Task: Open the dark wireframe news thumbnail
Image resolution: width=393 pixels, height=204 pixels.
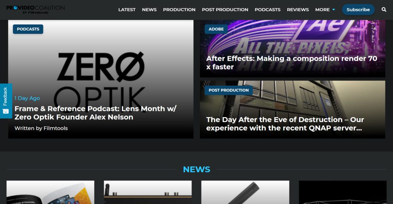Action: click(x=343, y=192)
